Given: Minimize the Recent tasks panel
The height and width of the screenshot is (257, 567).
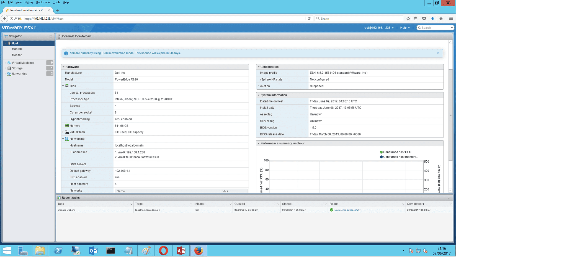Looking at the screenshot, I should click(449, 198).
